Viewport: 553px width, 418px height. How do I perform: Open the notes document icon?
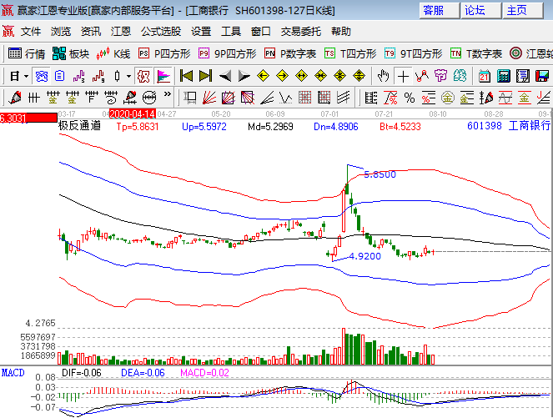523,76
